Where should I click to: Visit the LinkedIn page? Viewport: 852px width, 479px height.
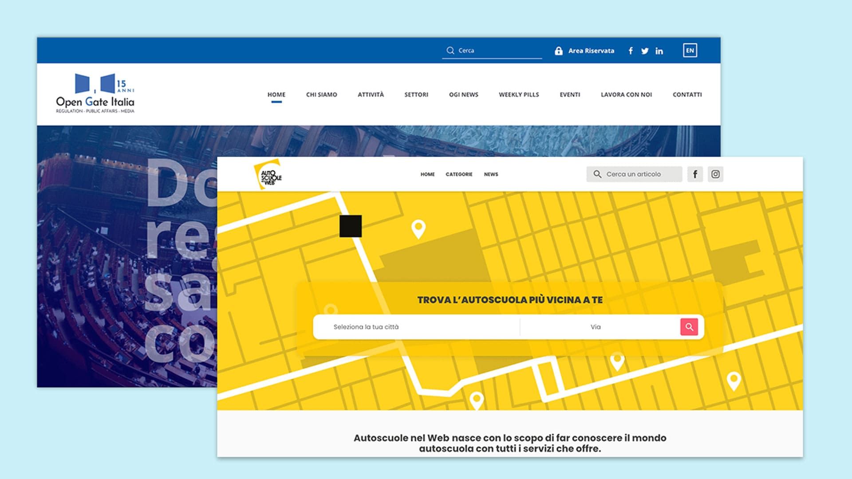659,51
